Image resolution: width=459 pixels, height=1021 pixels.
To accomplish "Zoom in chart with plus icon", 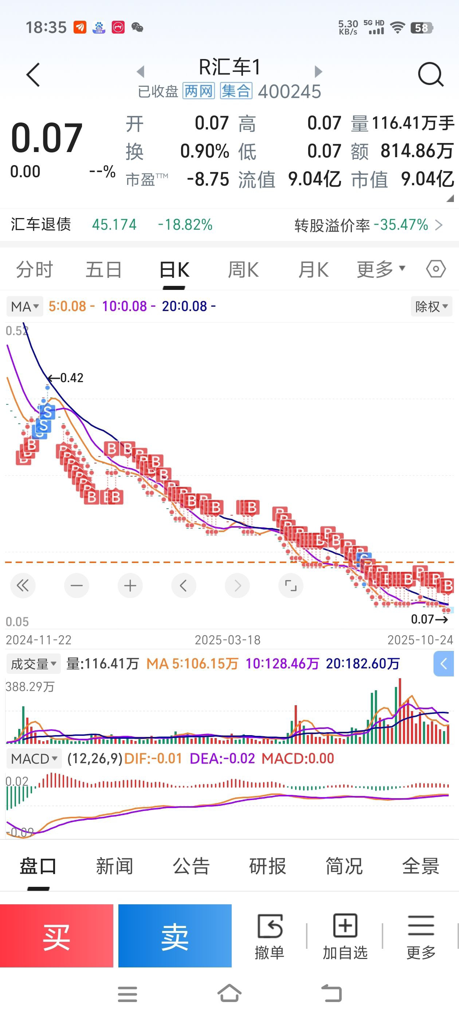I will pyautogui.click(x=130, y=585).
